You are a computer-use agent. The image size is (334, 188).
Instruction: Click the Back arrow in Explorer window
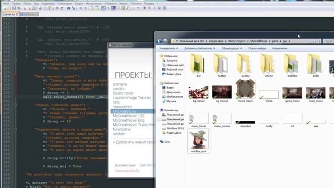[x=159, y=41]
